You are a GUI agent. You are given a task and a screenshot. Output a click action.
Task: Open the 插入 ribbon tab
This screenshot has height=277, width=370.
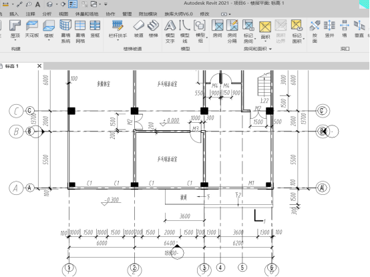(x=14, y=14)
